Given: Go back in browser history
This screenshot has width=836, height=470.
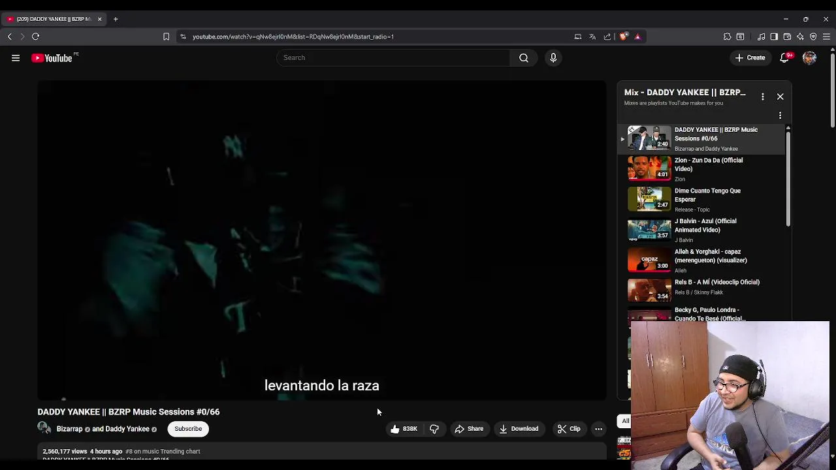Looking at the screenshot, I should pos(10,37).
